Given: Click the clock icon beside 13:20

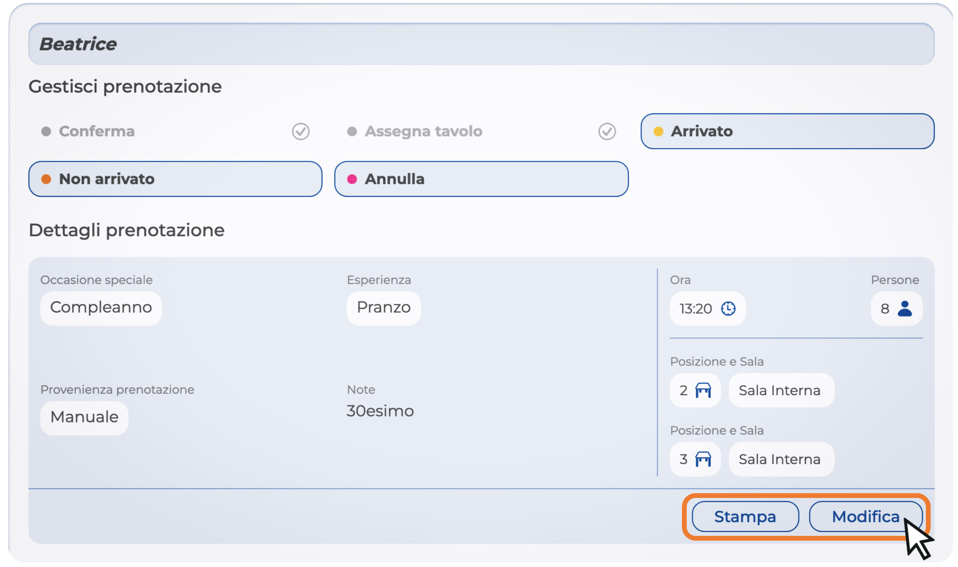Looking at the screenshot, I should (x=728, y=308).
